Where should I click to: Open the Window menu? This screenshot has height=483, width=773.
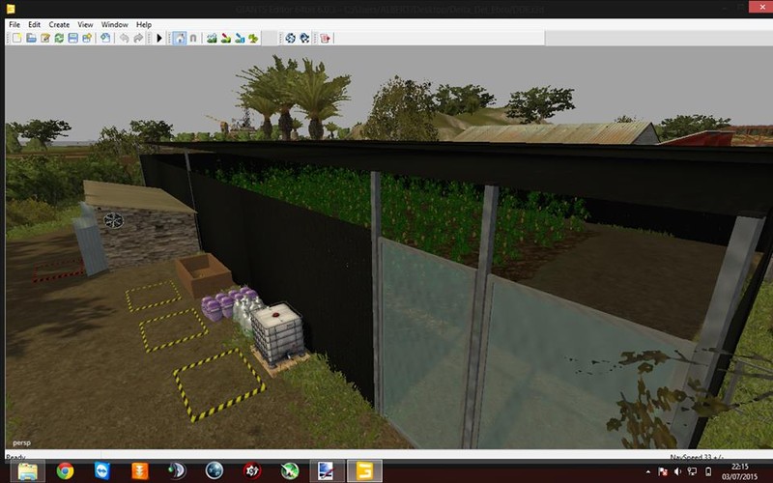(x=114, y=24)
